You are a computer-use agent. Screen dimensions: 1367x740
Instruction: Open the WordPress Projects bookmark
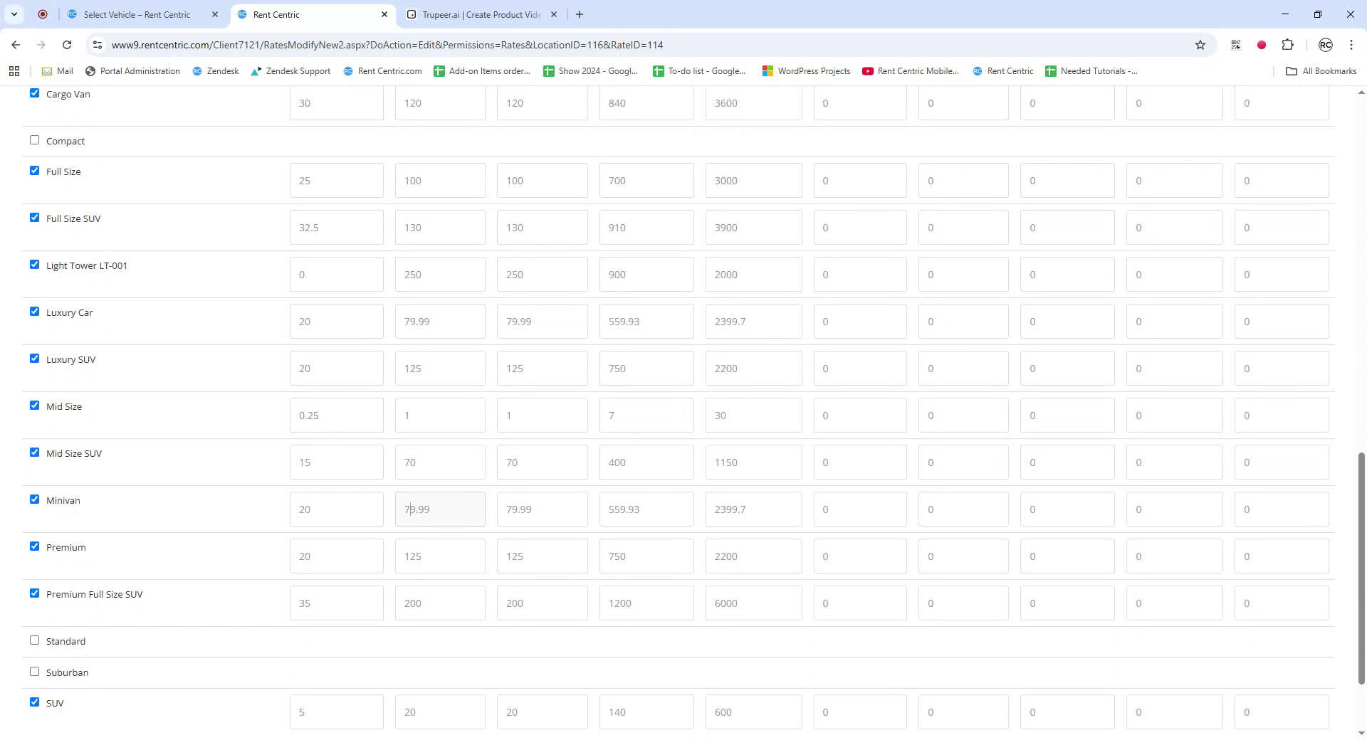[x=805, y=71]
